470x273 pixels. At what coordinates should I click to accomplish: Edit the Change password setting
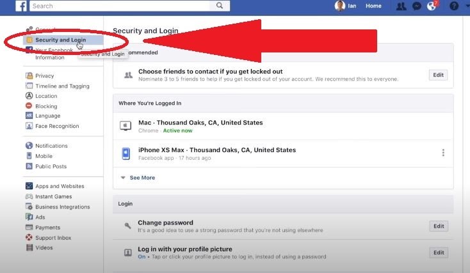(439, 226)
